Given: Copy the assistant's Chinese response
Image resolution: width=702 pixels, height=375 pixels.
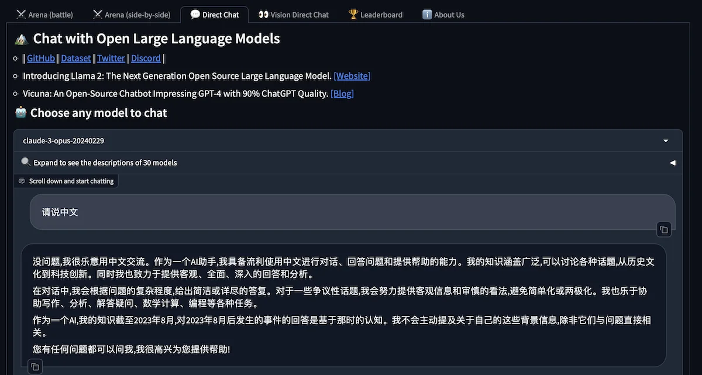Looking at the screenshot, I should [35, 367].
